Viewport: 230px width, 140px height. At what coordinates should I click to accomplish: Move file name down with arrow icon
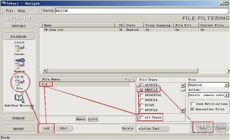click(130, 80)
